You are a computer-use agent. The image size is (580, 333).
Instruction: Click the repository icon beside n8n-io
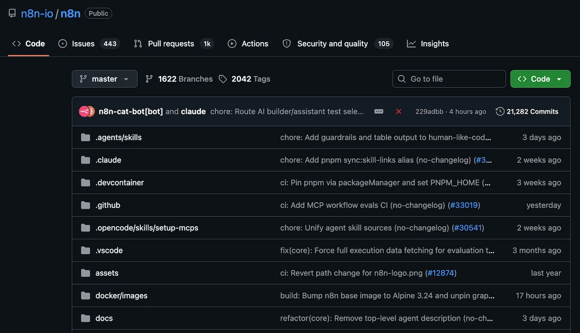click(x=12, y=13)
